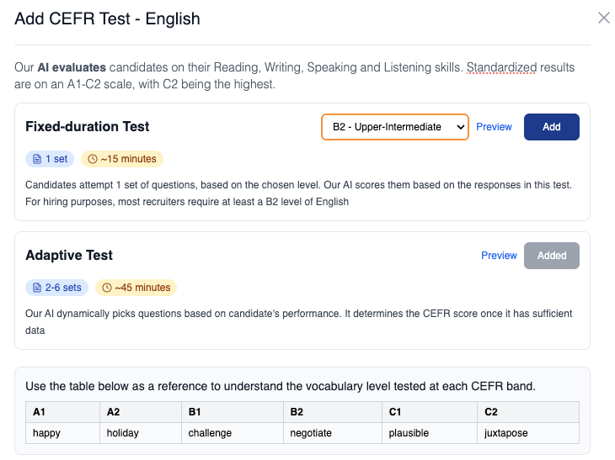Screen dimensions: 615x460
Task: Select the C2 column header in table
Action: click(x=492, y=412)
